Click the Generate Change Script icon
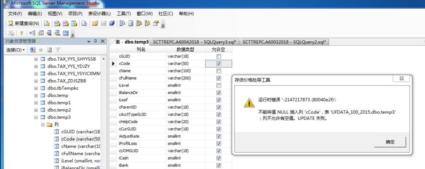Screen dimensions: 425x169 tap(11, 33)
